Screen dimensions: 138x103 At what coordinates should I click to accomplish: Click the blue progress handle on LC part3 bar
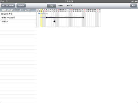coord(39,14)
